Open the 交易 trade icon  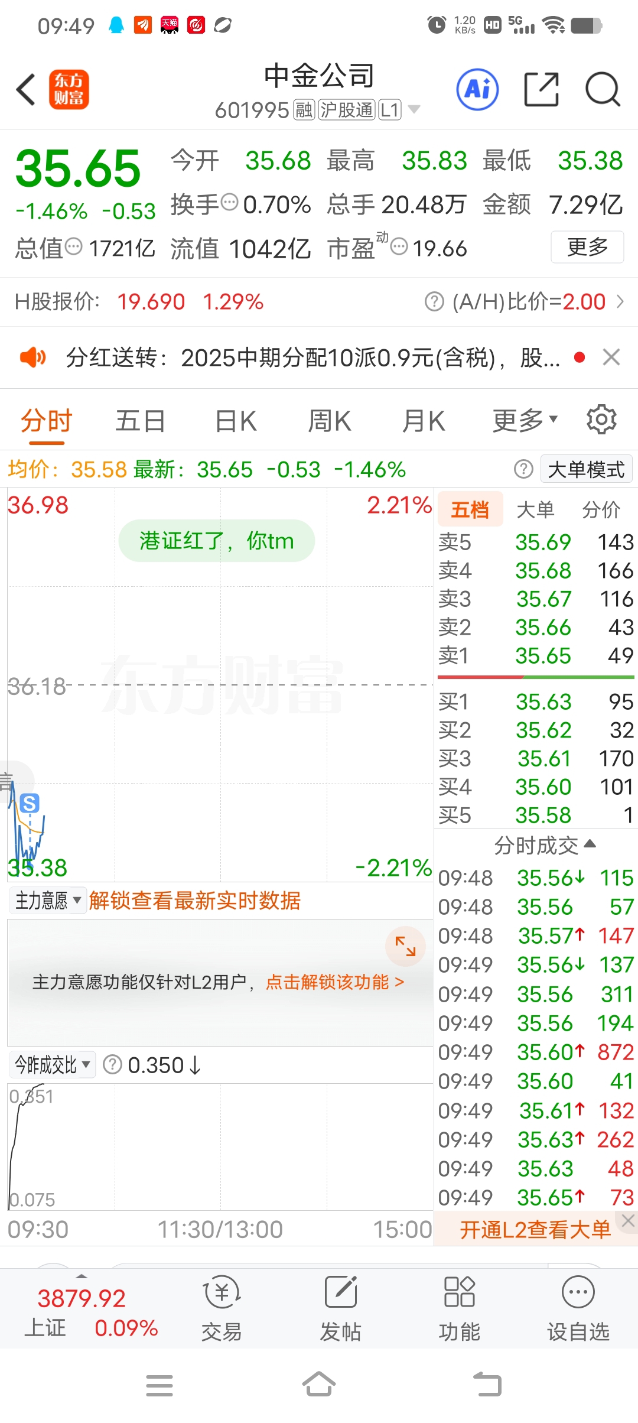(222, 1309)
